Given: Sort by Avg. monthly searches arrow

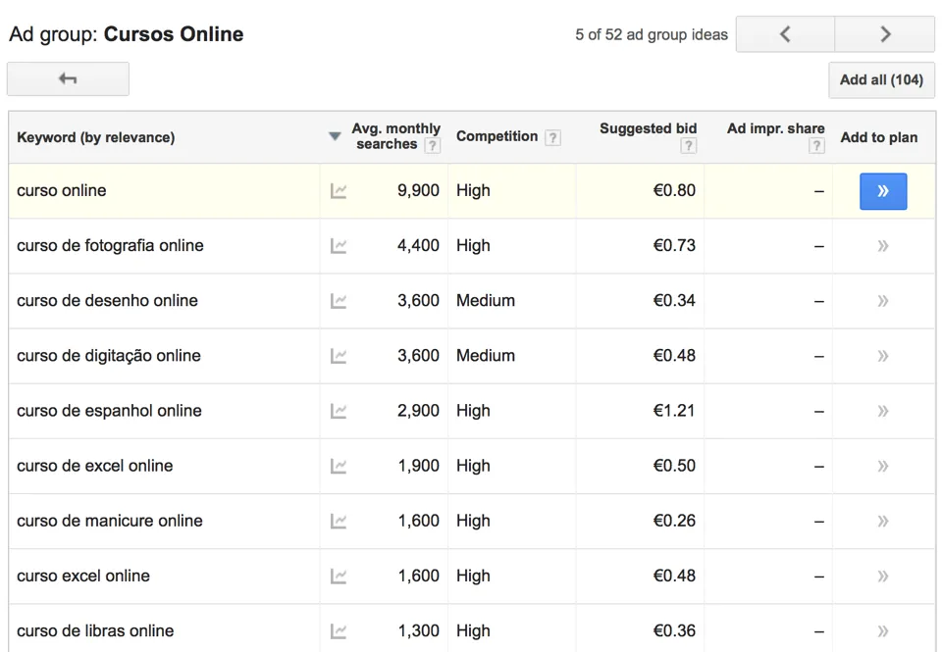Looking at the screenshot, I should [336, 136].
